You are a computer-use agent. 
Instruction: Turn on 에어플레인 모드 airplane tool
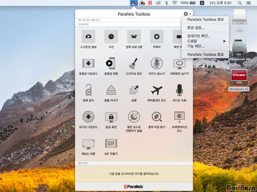156,93
